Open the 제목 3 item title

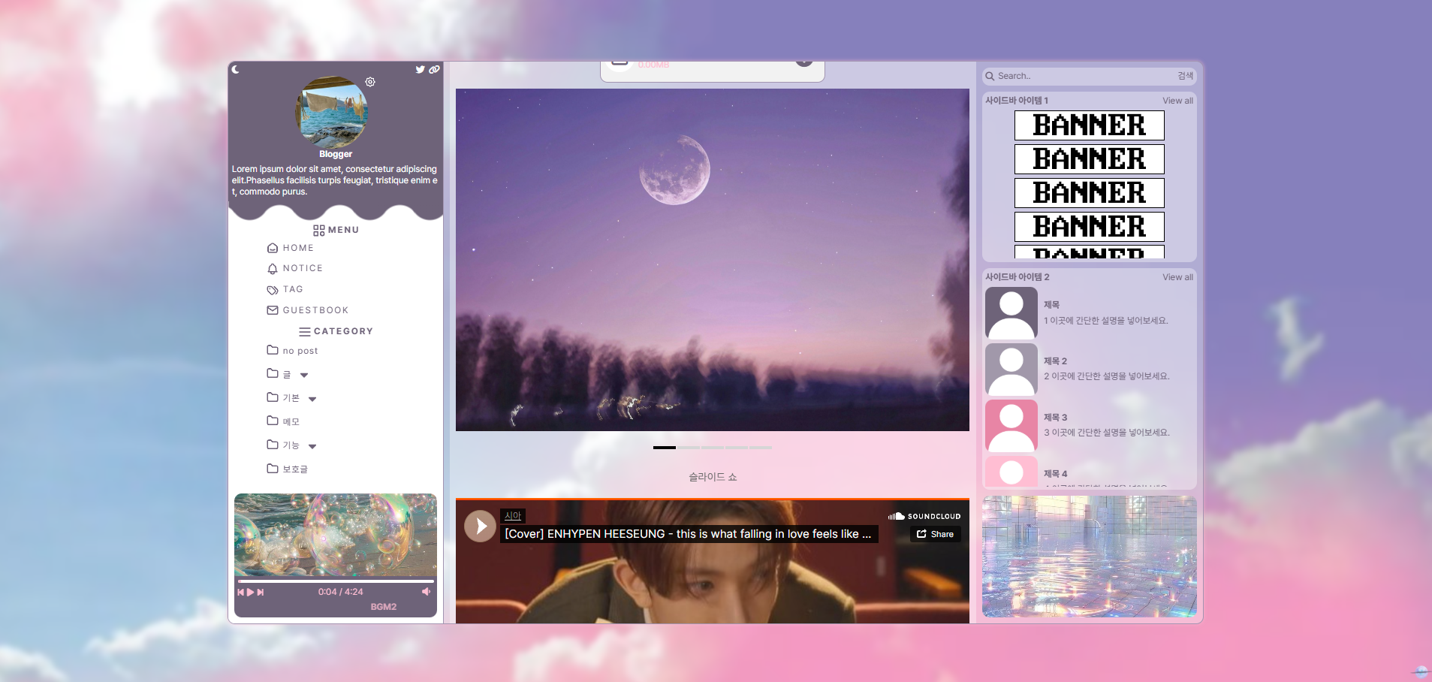coord(1055,418)
